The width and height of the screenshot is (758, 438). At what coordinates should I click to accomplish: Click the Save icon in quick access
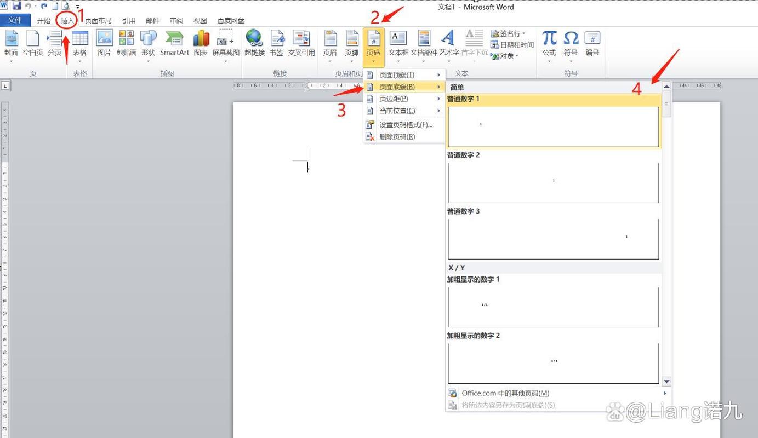click(16, 5)
